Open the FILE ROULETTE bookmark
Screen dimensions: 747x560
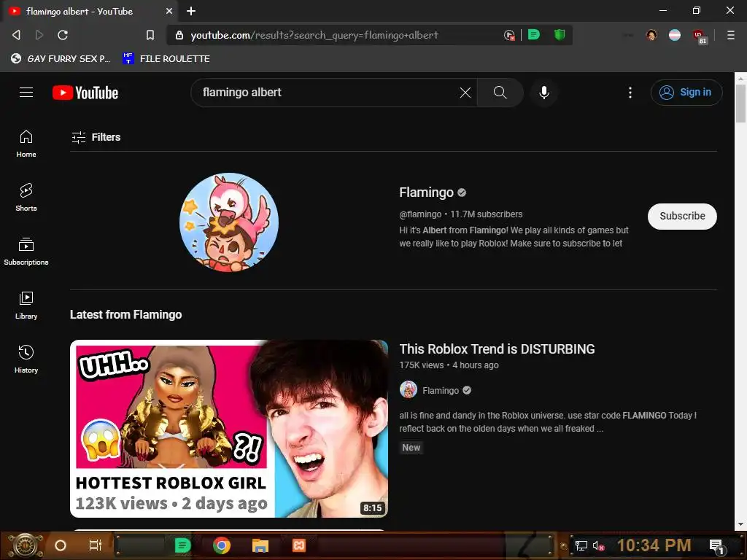pyautogui.click(x=166, y=58)
